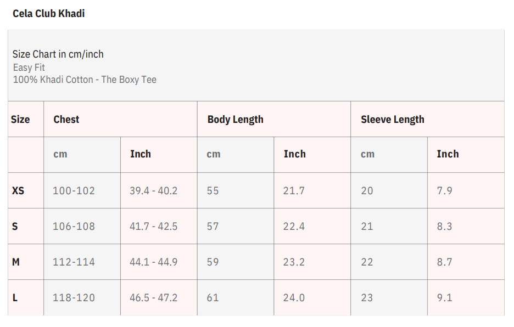Click the Cela Club Khadi title

(49, 14)
